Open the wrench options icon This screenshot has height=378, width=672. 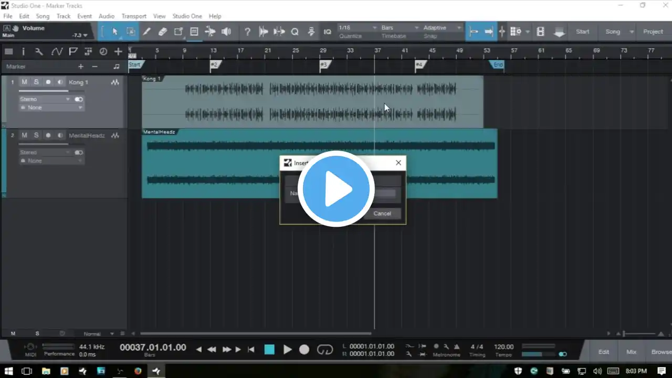coord(39,51)
